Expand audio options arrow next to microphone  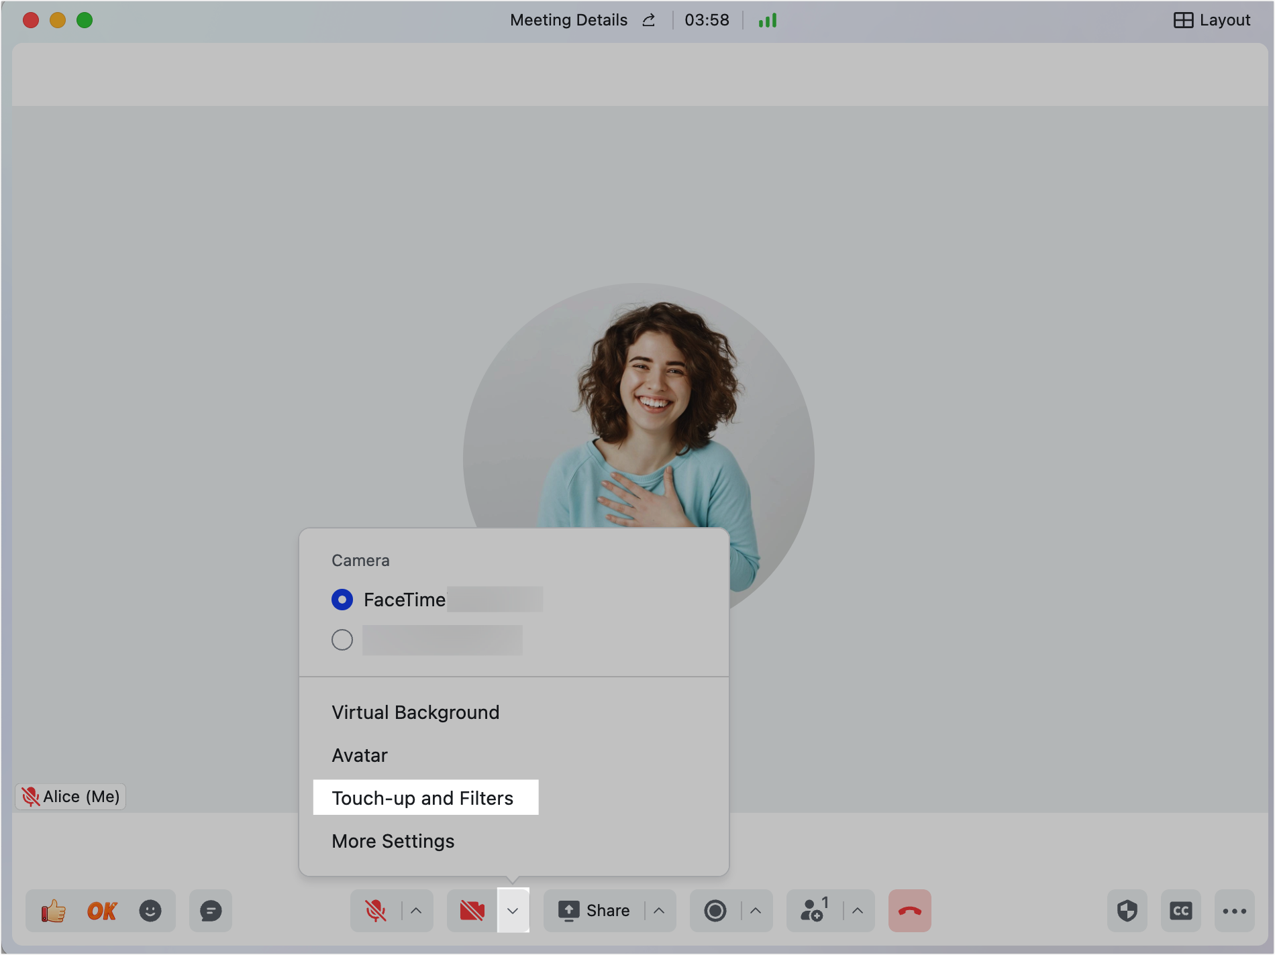tap(416, 911)
